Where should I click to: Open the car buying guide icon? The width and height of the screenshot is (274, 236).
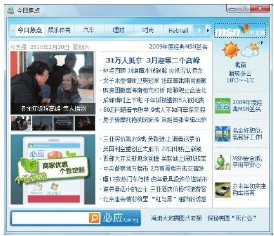pos(222,190)
